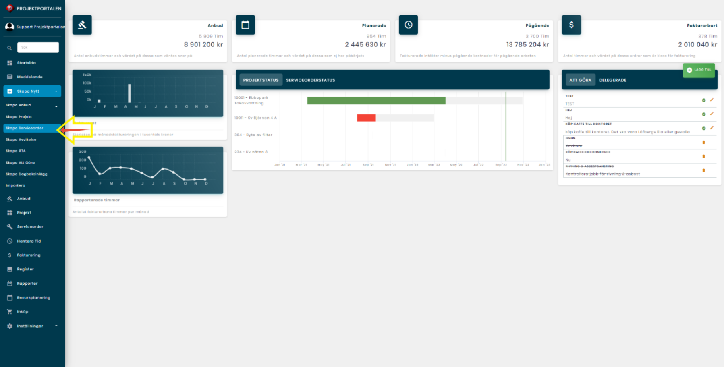The image size is (724, 367).
Task: Open the Support Projektportalen user avatar
Action: tap(10, 27)
